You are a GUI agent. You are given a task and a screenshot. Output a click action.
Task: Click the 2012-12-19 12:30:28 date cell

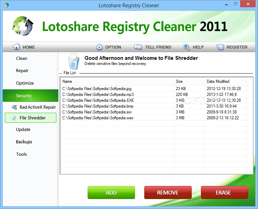224,100
